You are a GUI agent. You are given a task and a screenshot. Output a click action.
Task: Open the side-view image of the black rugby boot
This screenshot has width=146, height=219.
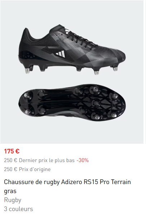point(72,50)
